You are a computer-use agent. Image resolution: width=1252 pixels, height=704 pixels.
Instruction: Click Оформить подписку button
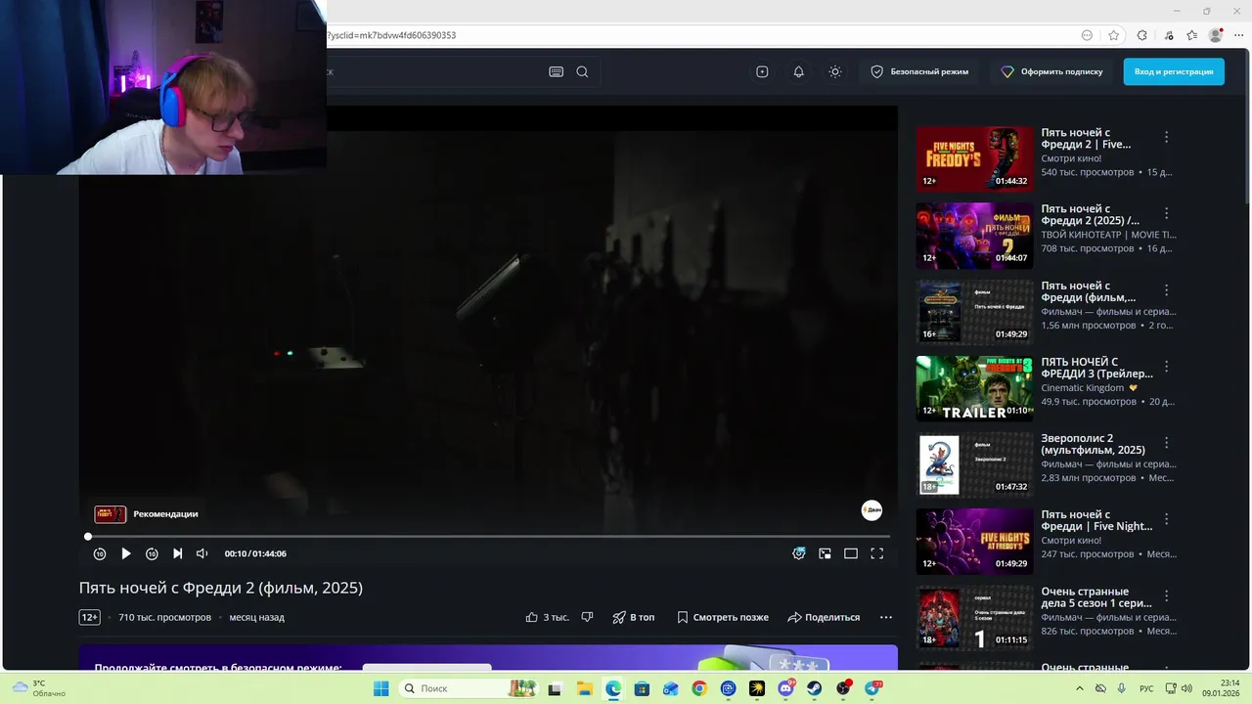coord(1052,71)
